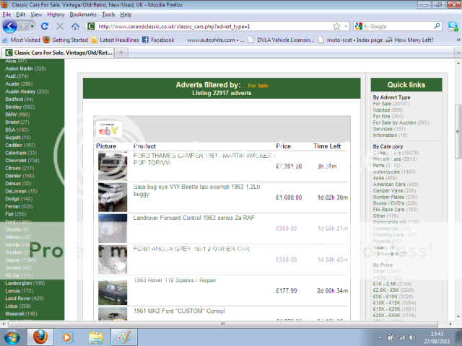Click the Baja bug VW Beetle thumbnail
The image size is (462, 346).
pos(113,197)
